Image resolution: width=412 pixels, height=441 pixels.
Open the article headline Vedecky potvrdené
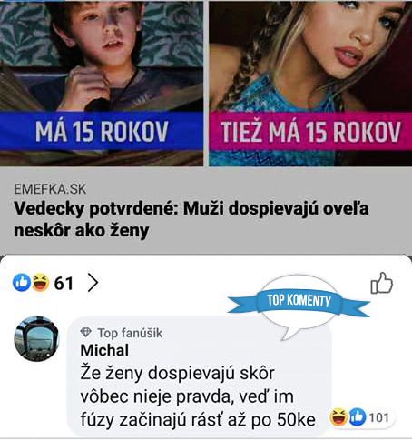click(191, 219)
